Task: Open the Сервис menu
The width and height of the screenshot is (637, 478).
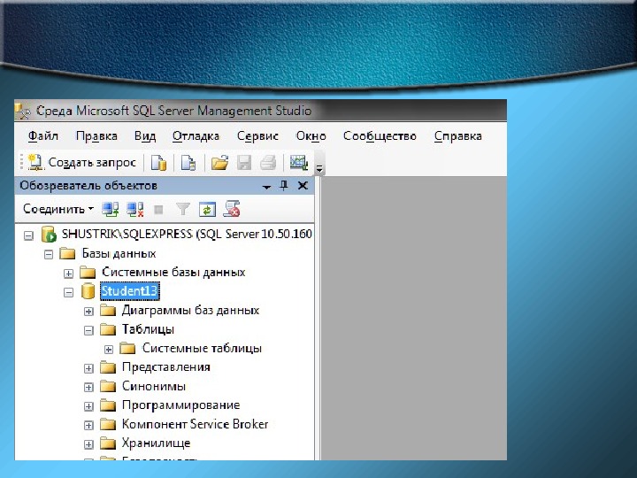Action: click(257, 135)
